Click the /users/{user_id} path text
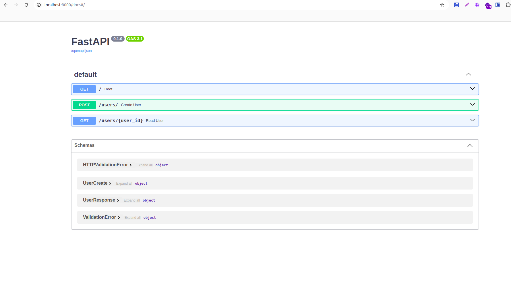The height and width of the screenshot is (281, 511). (x=121, y=121)
